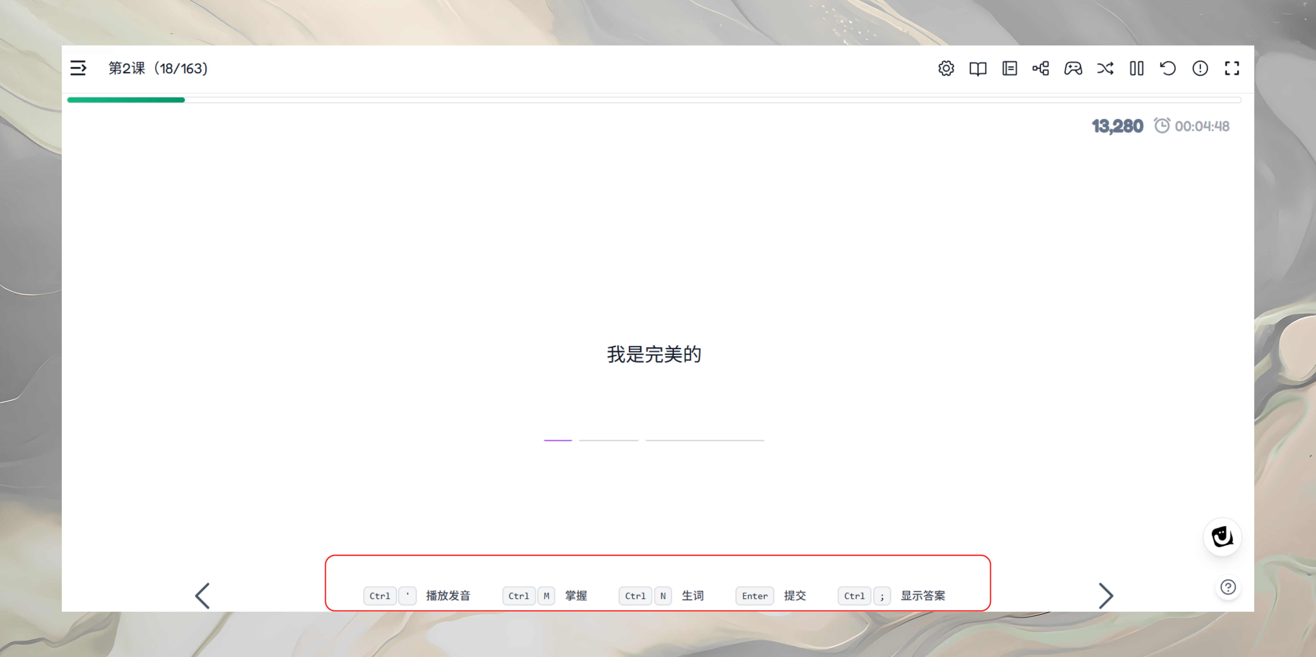Pause the session with pause icon
1316x657 pixels.
click(x=1137, y=68)
